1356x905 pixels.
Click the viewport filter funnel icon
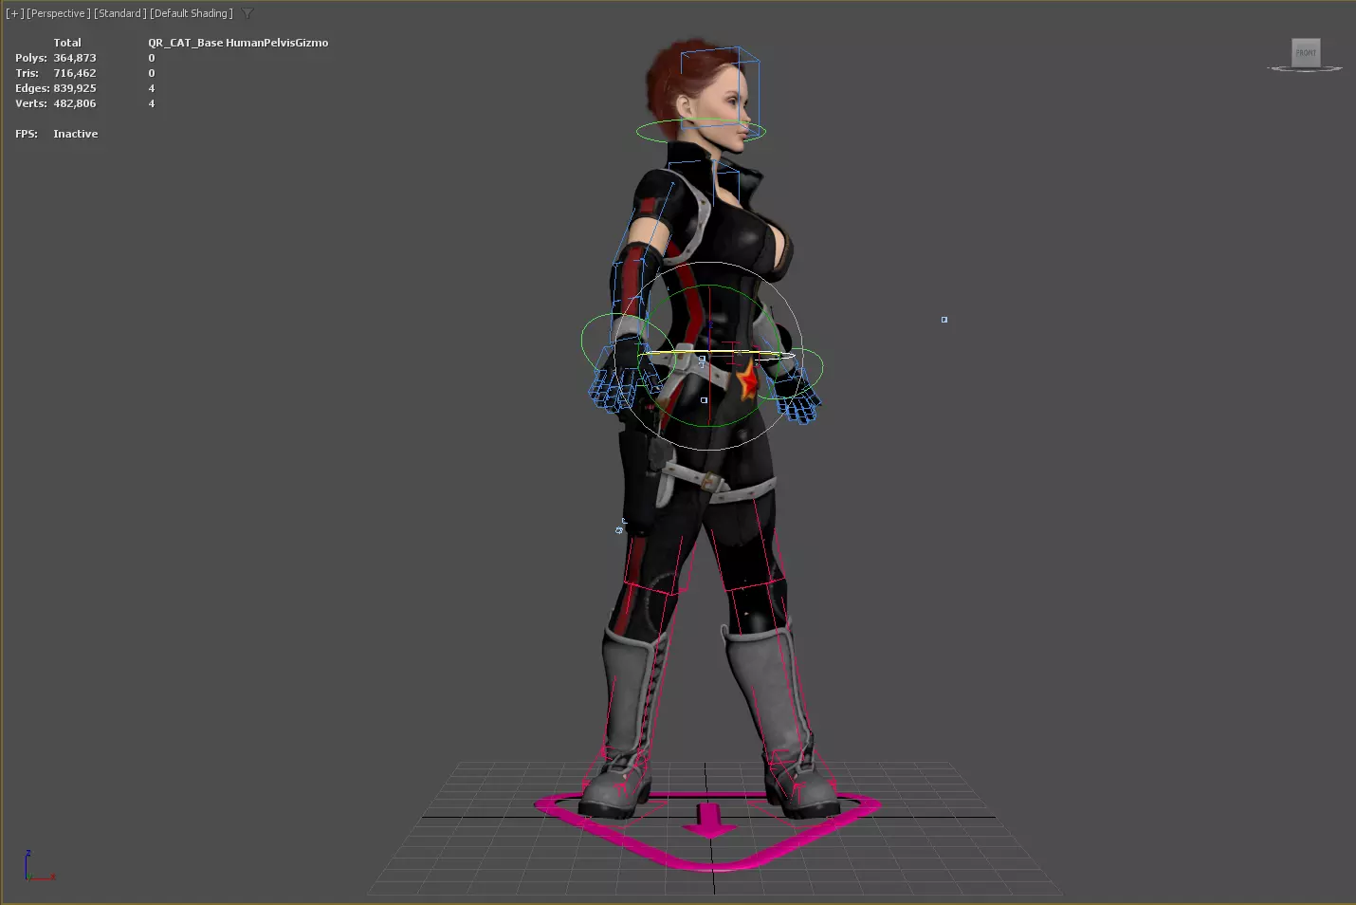pyautogui.click(x=247, y=13)
